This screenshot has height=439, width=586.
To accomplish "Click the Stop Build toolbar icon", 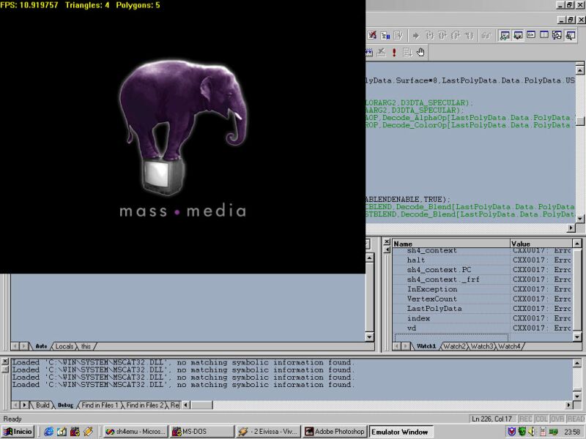I will [x=381, y=52].
